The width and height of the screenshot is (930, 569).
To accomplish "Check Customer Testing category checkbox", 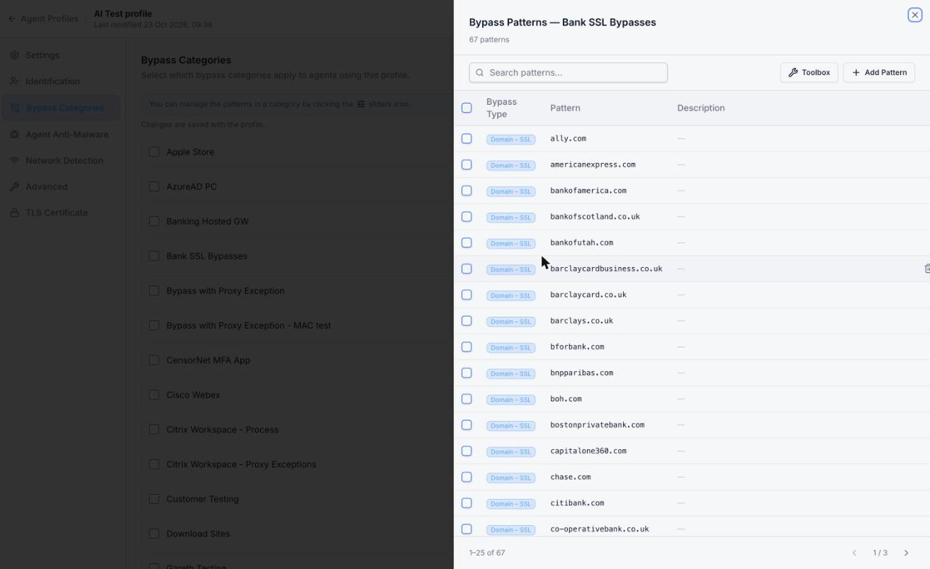I will [154, 499].
